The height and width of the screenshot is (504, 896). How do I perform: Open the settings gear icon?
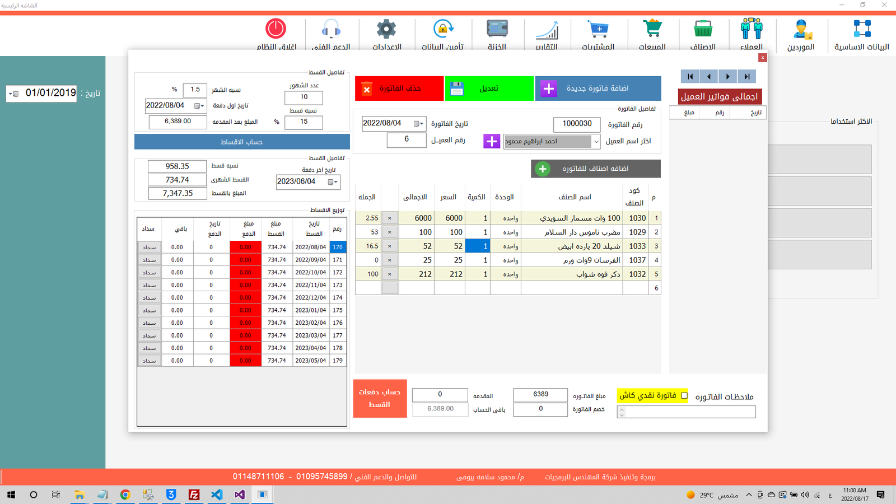[x=386, y=29]
